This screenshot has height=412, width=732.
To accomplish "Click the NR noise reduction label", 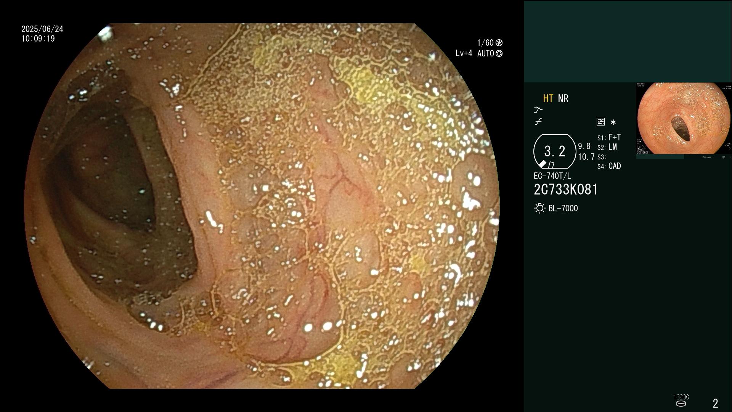I will 563,98.
